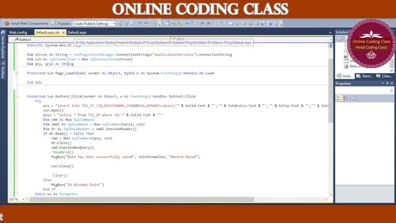Comment out selected lines icon

(217, 24)
